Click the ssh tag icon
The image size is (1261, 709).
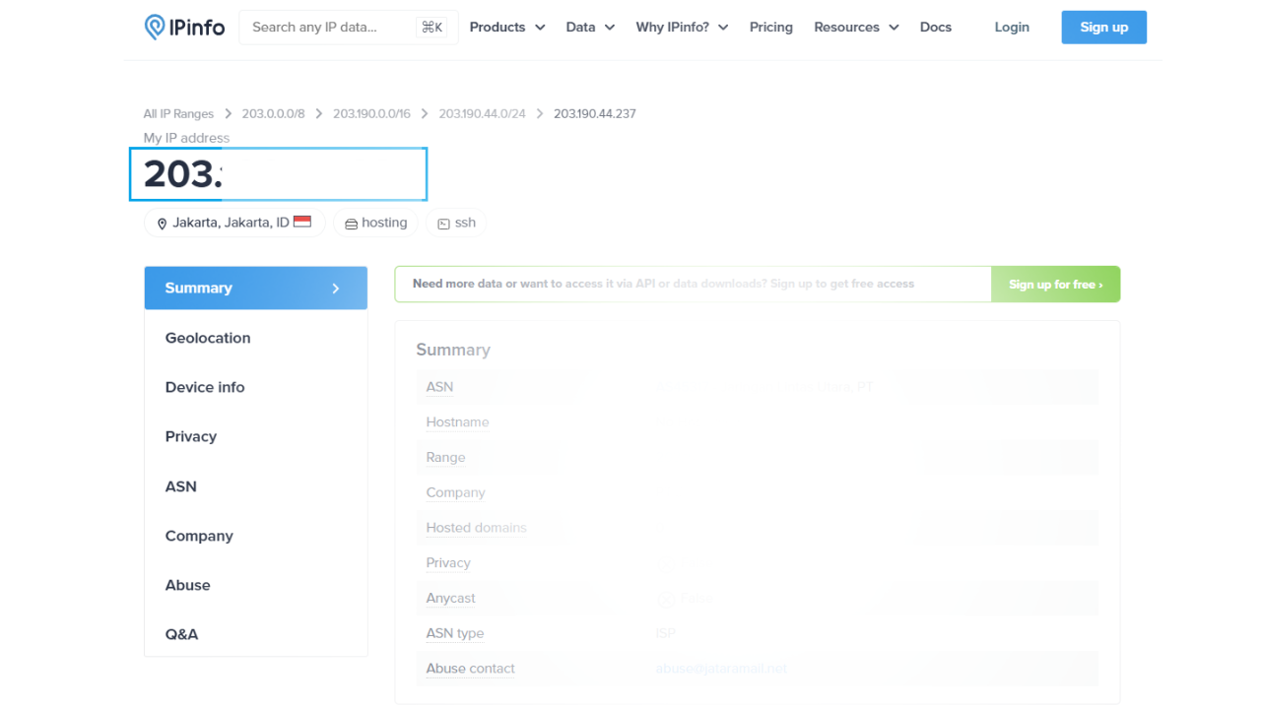443,223
